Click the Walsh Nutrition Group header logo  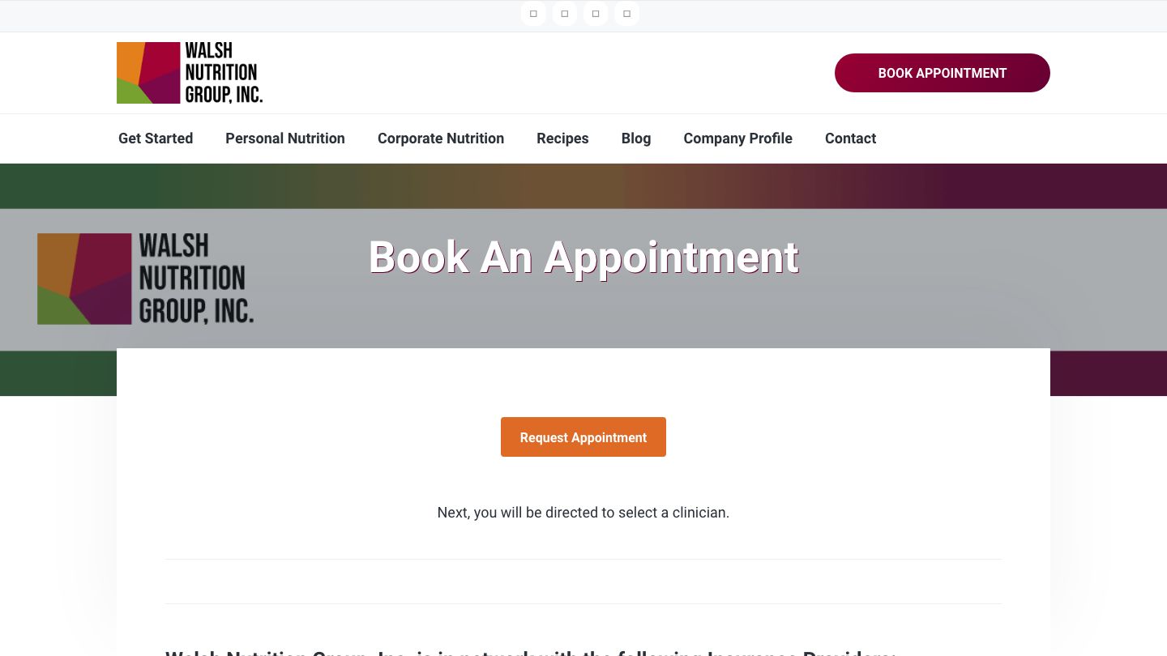[190, 73]
